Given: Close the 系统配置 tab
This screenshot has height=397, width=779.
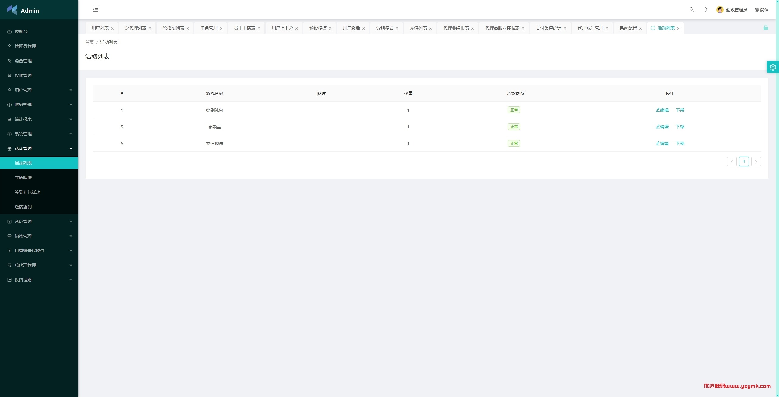Looking at the screenshot, I should (x=641, y=28).
